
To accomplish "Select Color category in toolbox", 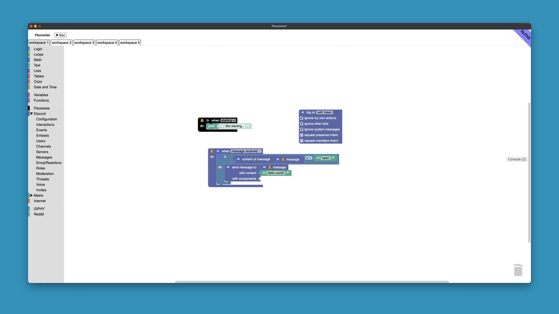I will click(38, 82).
